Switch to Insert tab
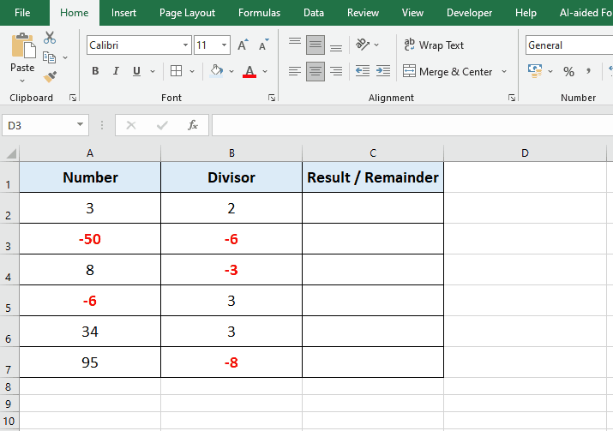Screen dimensions: 613x431 coord(123,13)
